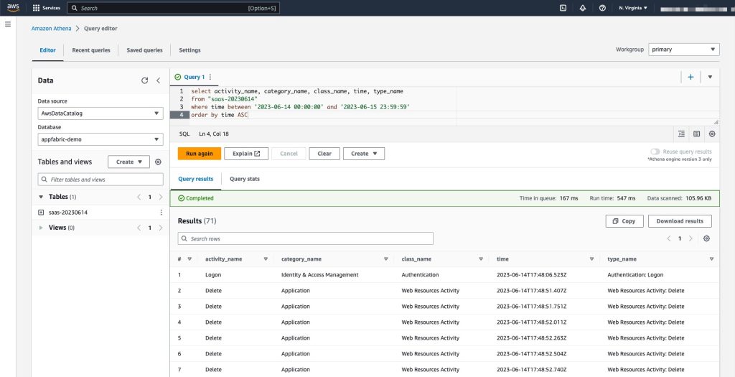The width and height of the screenshot is (735, 377).
Task: Open the Create dropdown in Tables and views
Action: pyautogui.click(x=129, y=162)
